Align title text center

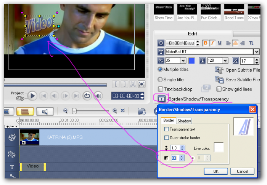235,43
